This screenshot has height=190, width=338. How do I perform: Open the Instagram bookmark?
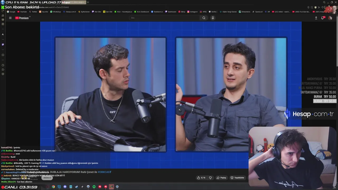[193, 12]
